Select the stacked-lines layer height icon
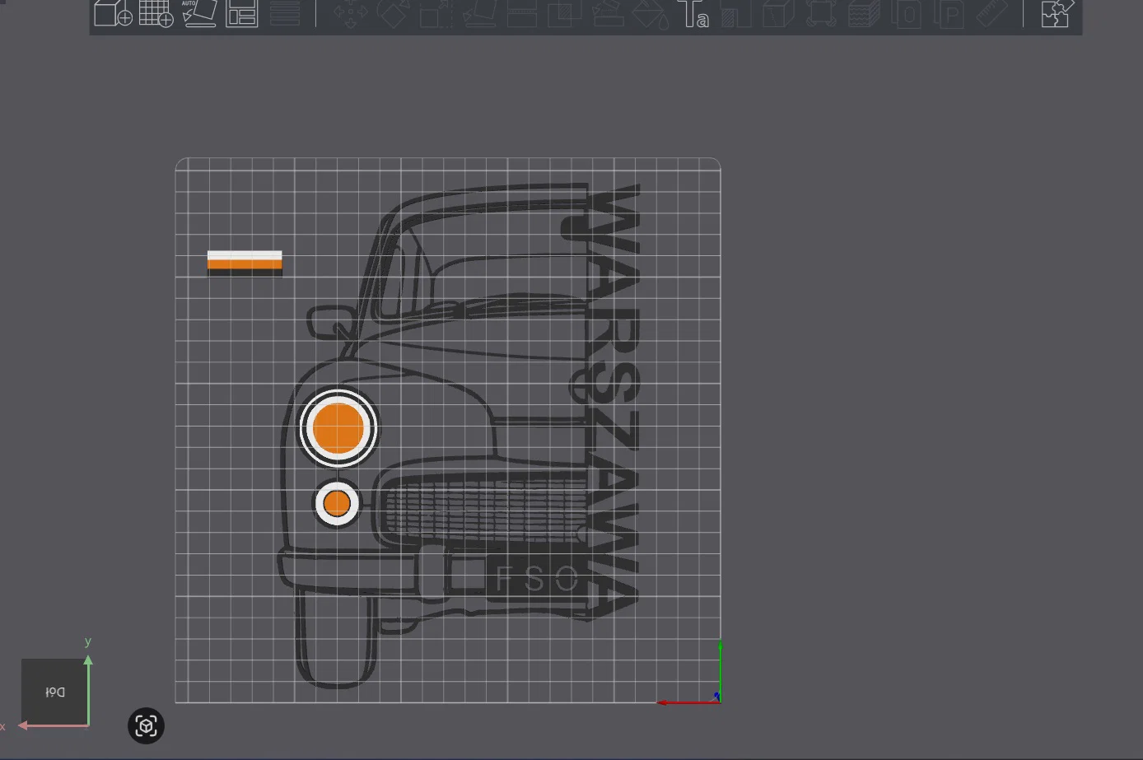The width and height of the screenshot is (1143, 760). click(x=285, y=13)
